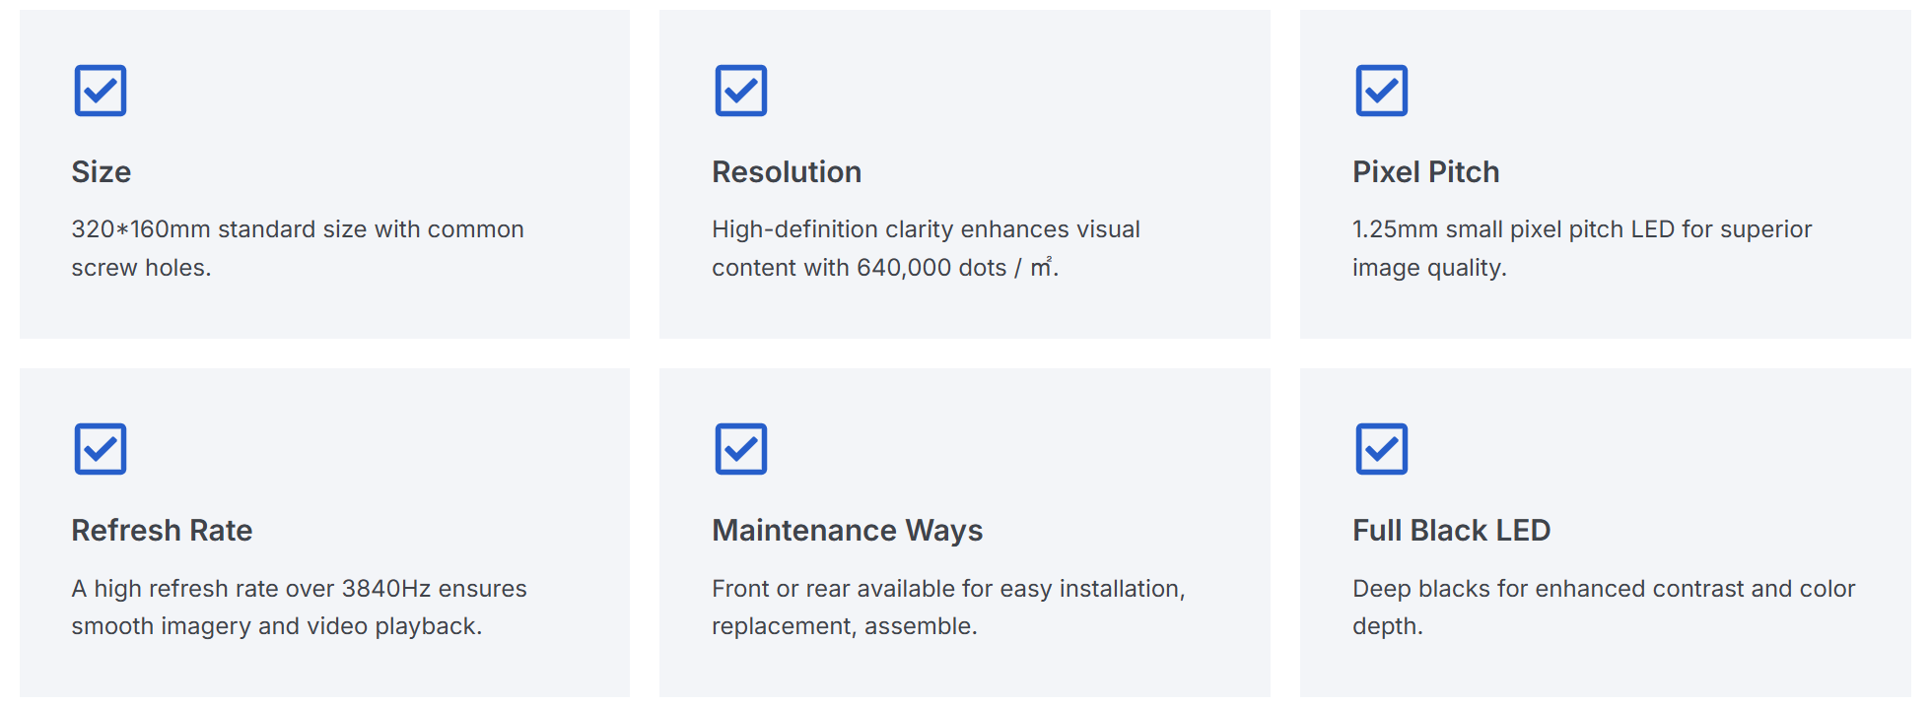Select the Refresh Rate heading

(x=162, y=531)
